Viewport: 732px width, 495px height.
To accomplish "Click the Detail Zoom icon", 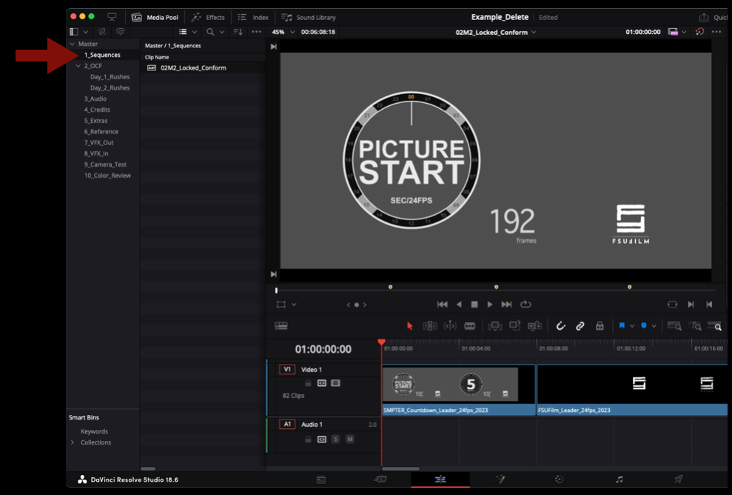I will (696, 326).
